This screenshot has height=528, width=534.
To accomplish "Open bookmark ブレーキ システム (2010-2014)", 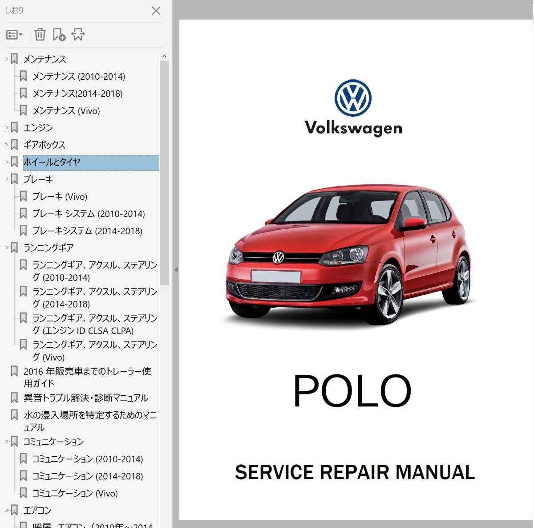I will (x=89, y=214).
